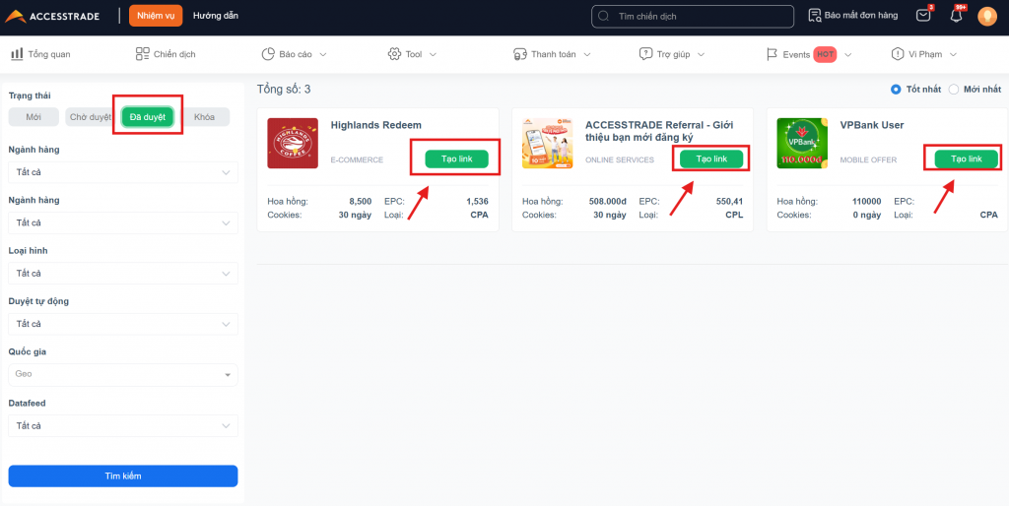Open the Duyệt tự động dropdown

tap(123, 324)
